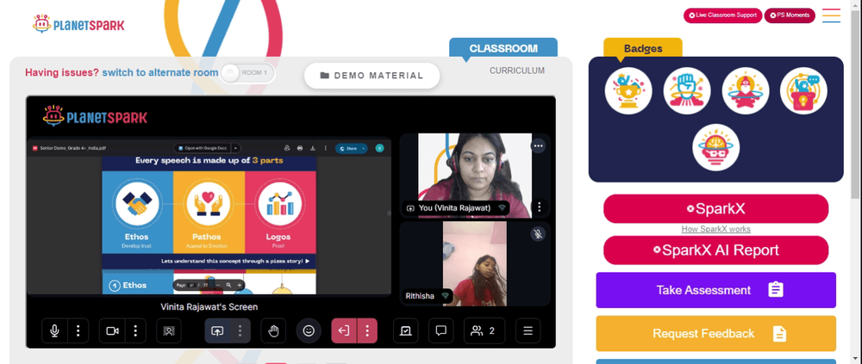Mute the microphone in the call toolbar

[54, 330]
